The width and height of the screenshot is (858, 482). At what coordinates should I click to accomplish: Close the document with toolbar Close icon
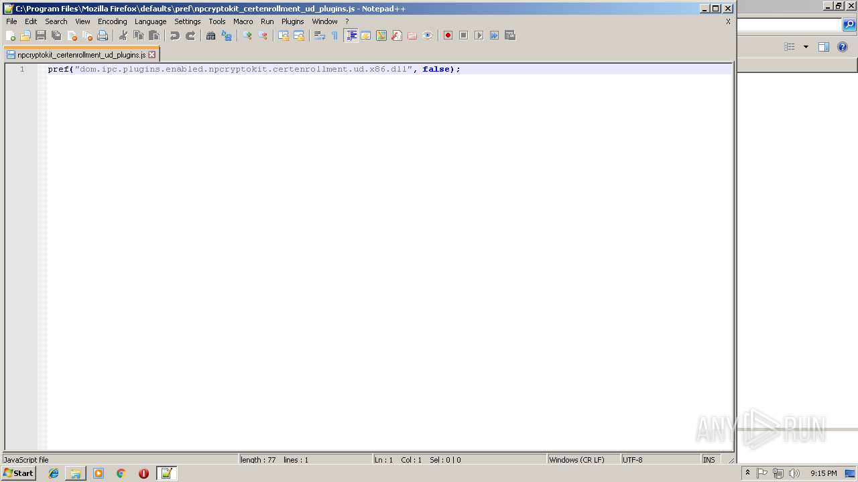[72, 35]
